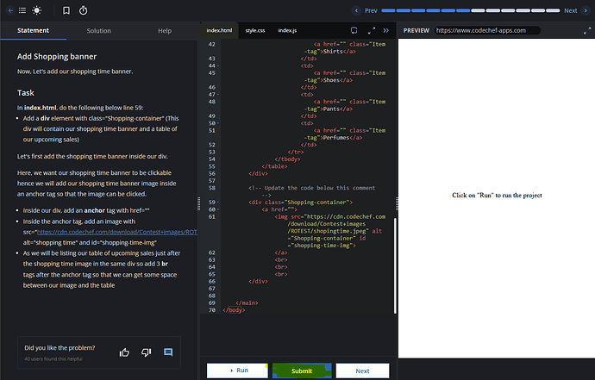Viewport: 595px width, 380px height.
Task: Click the Prev label
Action: click(x=371, y=10)
